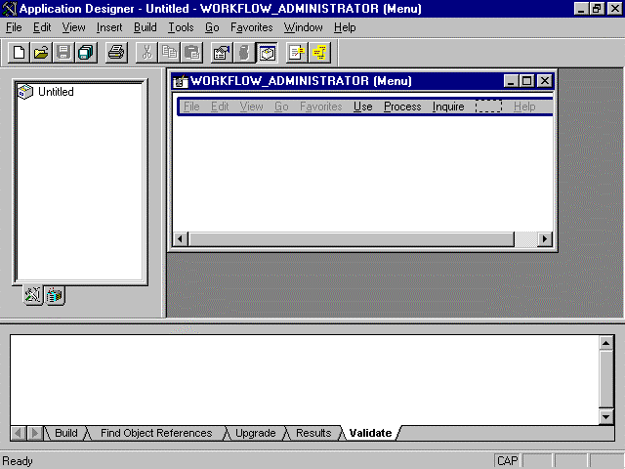Click the yellow hierarchy toolbar icon
This screenshot has height=469, width=625.
319,53
